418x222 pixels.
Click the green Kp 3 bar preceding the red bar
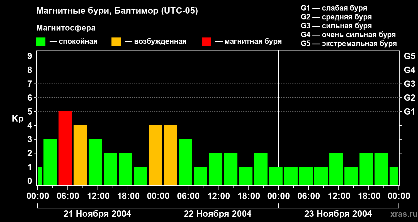[x=50, y=162]
